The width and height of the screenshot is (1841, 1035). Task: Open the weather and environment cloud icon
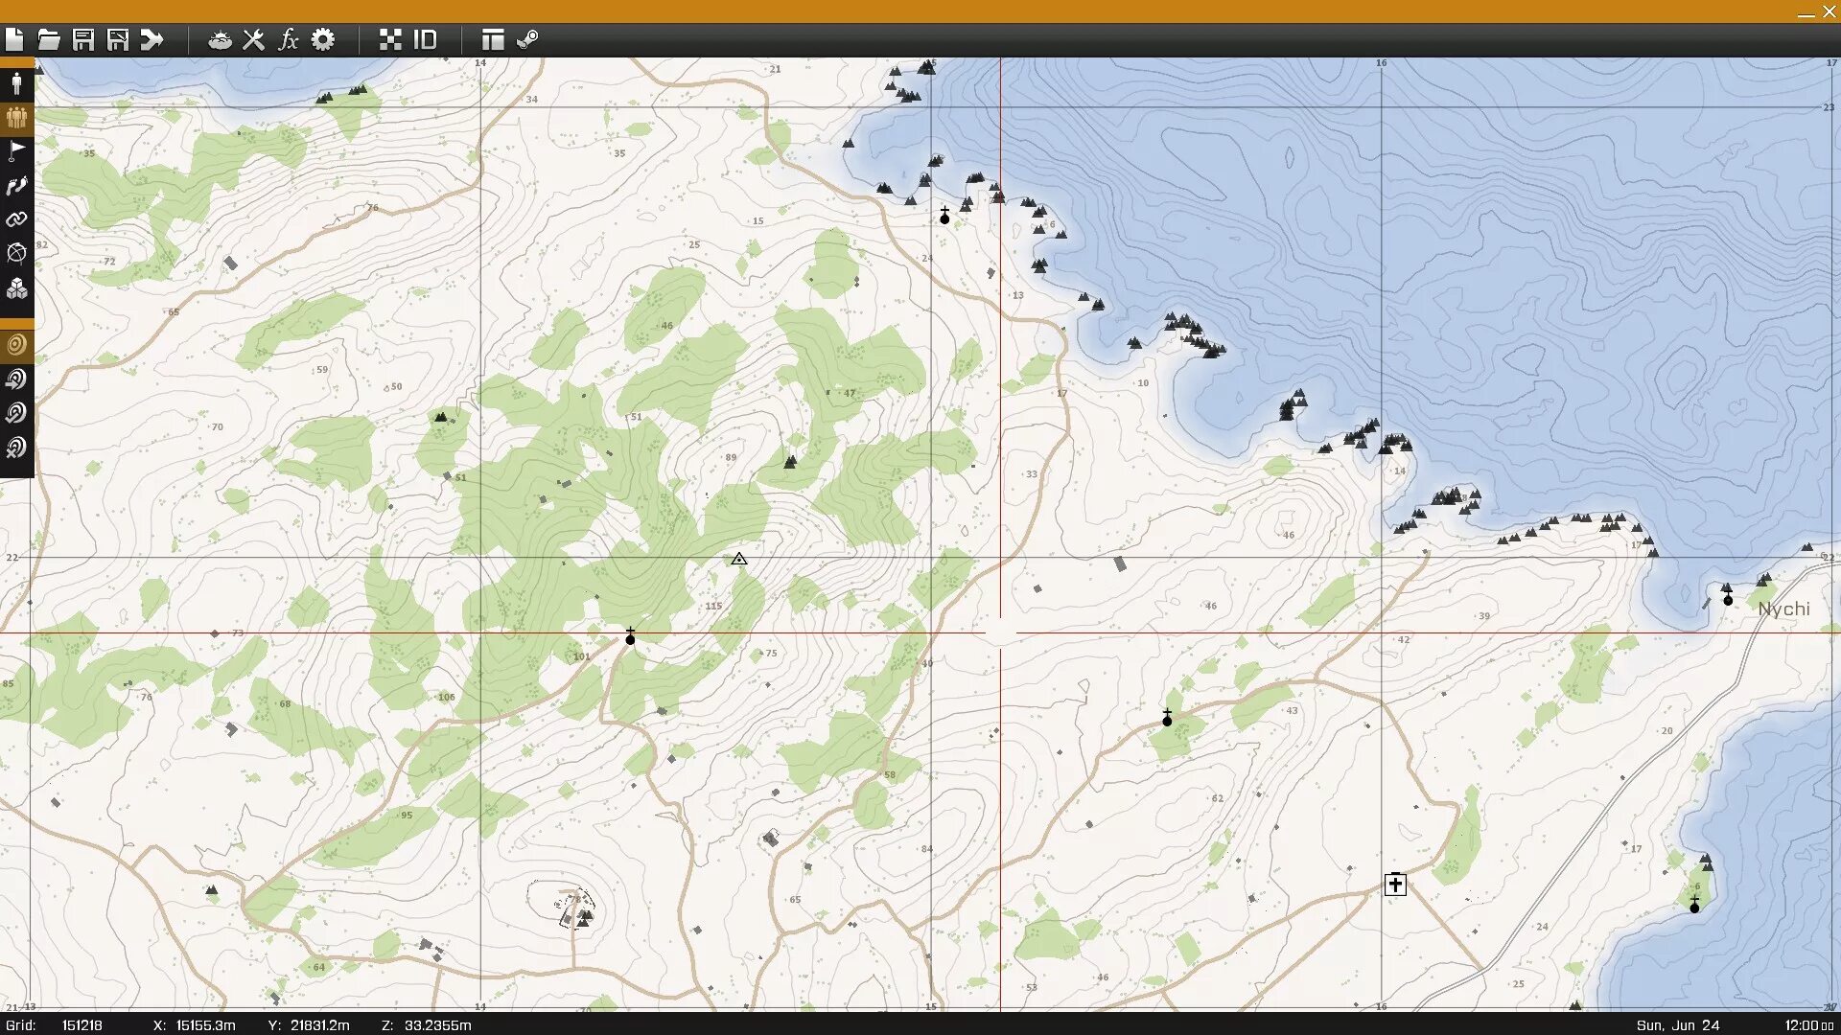click(220, 39)
